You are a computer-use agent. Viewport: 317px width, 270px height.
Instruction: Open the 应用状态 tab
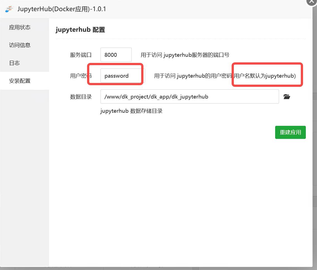25,27
